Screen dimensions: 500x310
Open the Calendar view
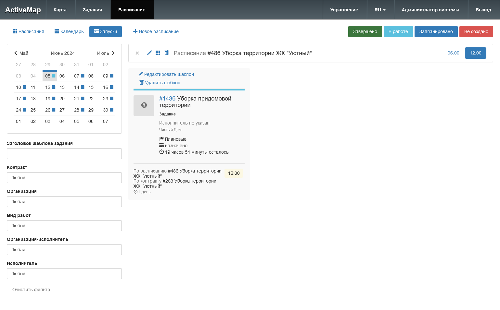point(69,31)
